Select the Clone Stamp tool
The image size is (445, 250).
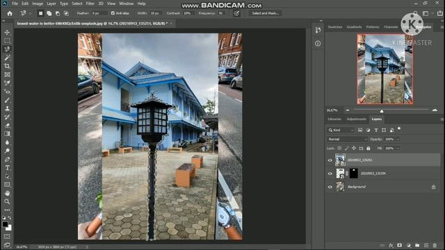(7, 108)
